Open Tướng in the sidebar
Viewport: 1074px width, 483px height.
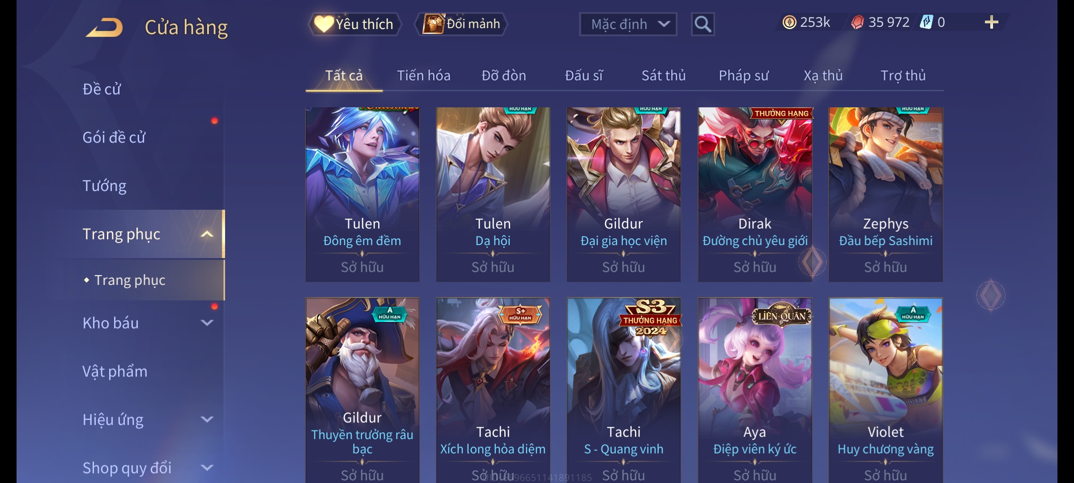[x=104, y=186]
